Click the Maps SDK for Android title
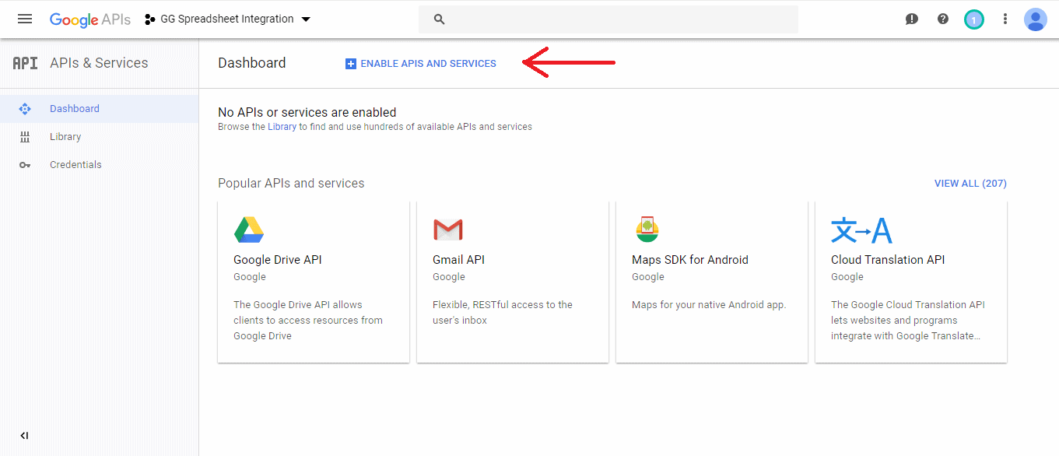 coord(690,260)
